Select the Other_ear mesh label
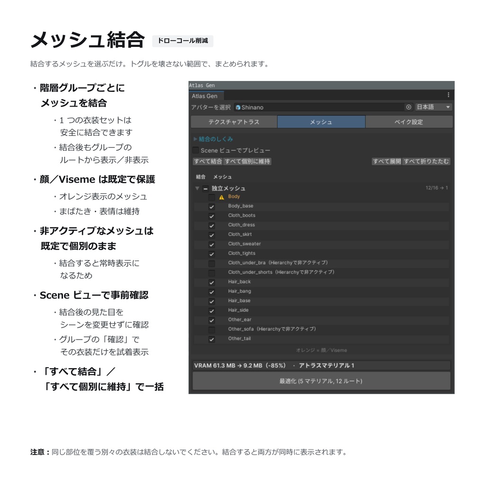 click(x=240, y=320)
